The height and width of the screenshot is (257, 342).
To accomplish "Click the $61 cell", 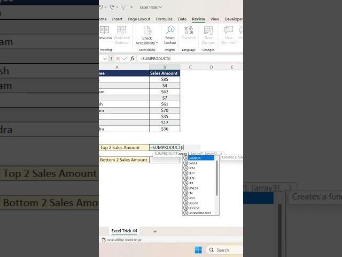I will click(165, 104).
